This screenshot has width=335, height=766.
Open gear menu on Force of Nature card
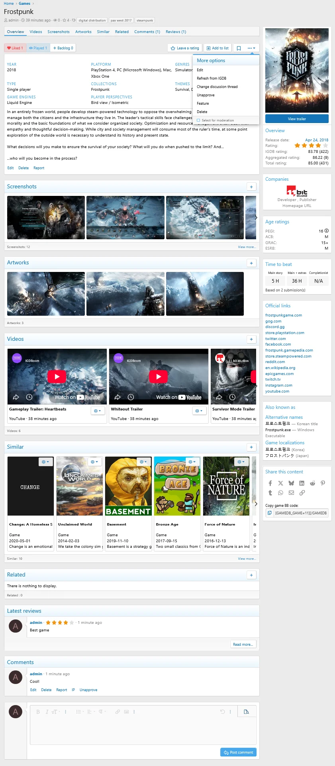[x=241, y=462]
